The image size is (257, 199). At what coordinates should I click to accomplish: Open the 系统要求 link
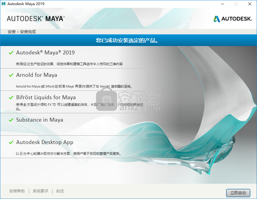[x=40, y=191]
